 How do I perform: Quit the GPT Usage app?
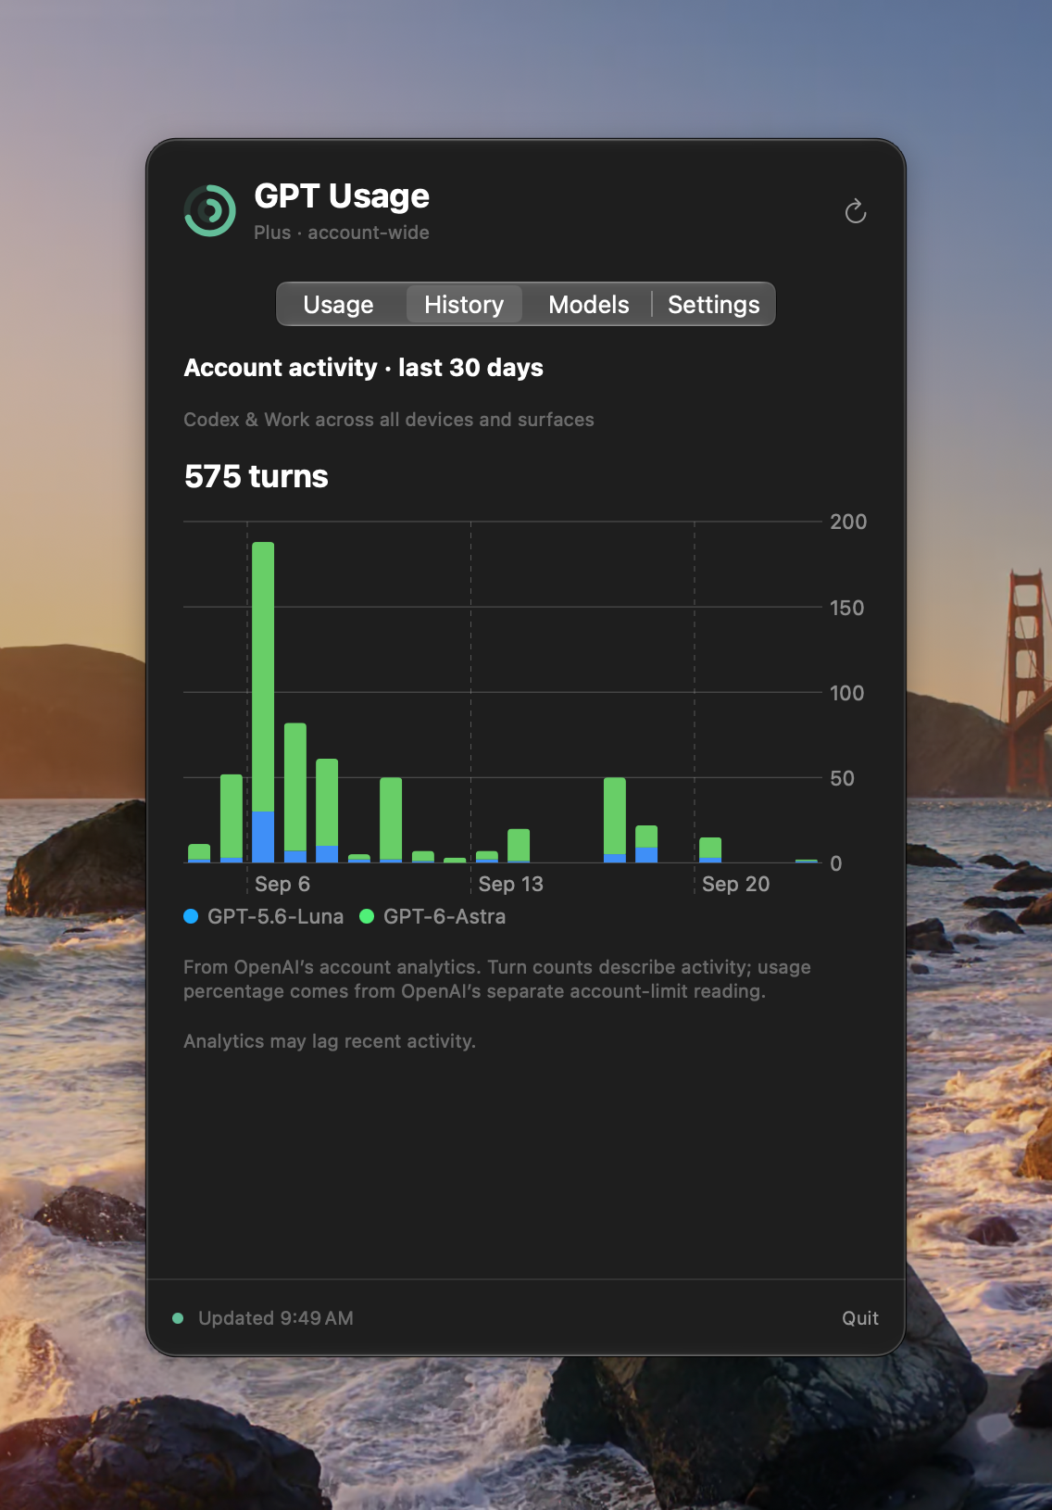click(x=860, y=1318)
